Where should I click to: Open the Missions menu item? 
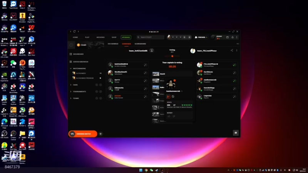100,37
